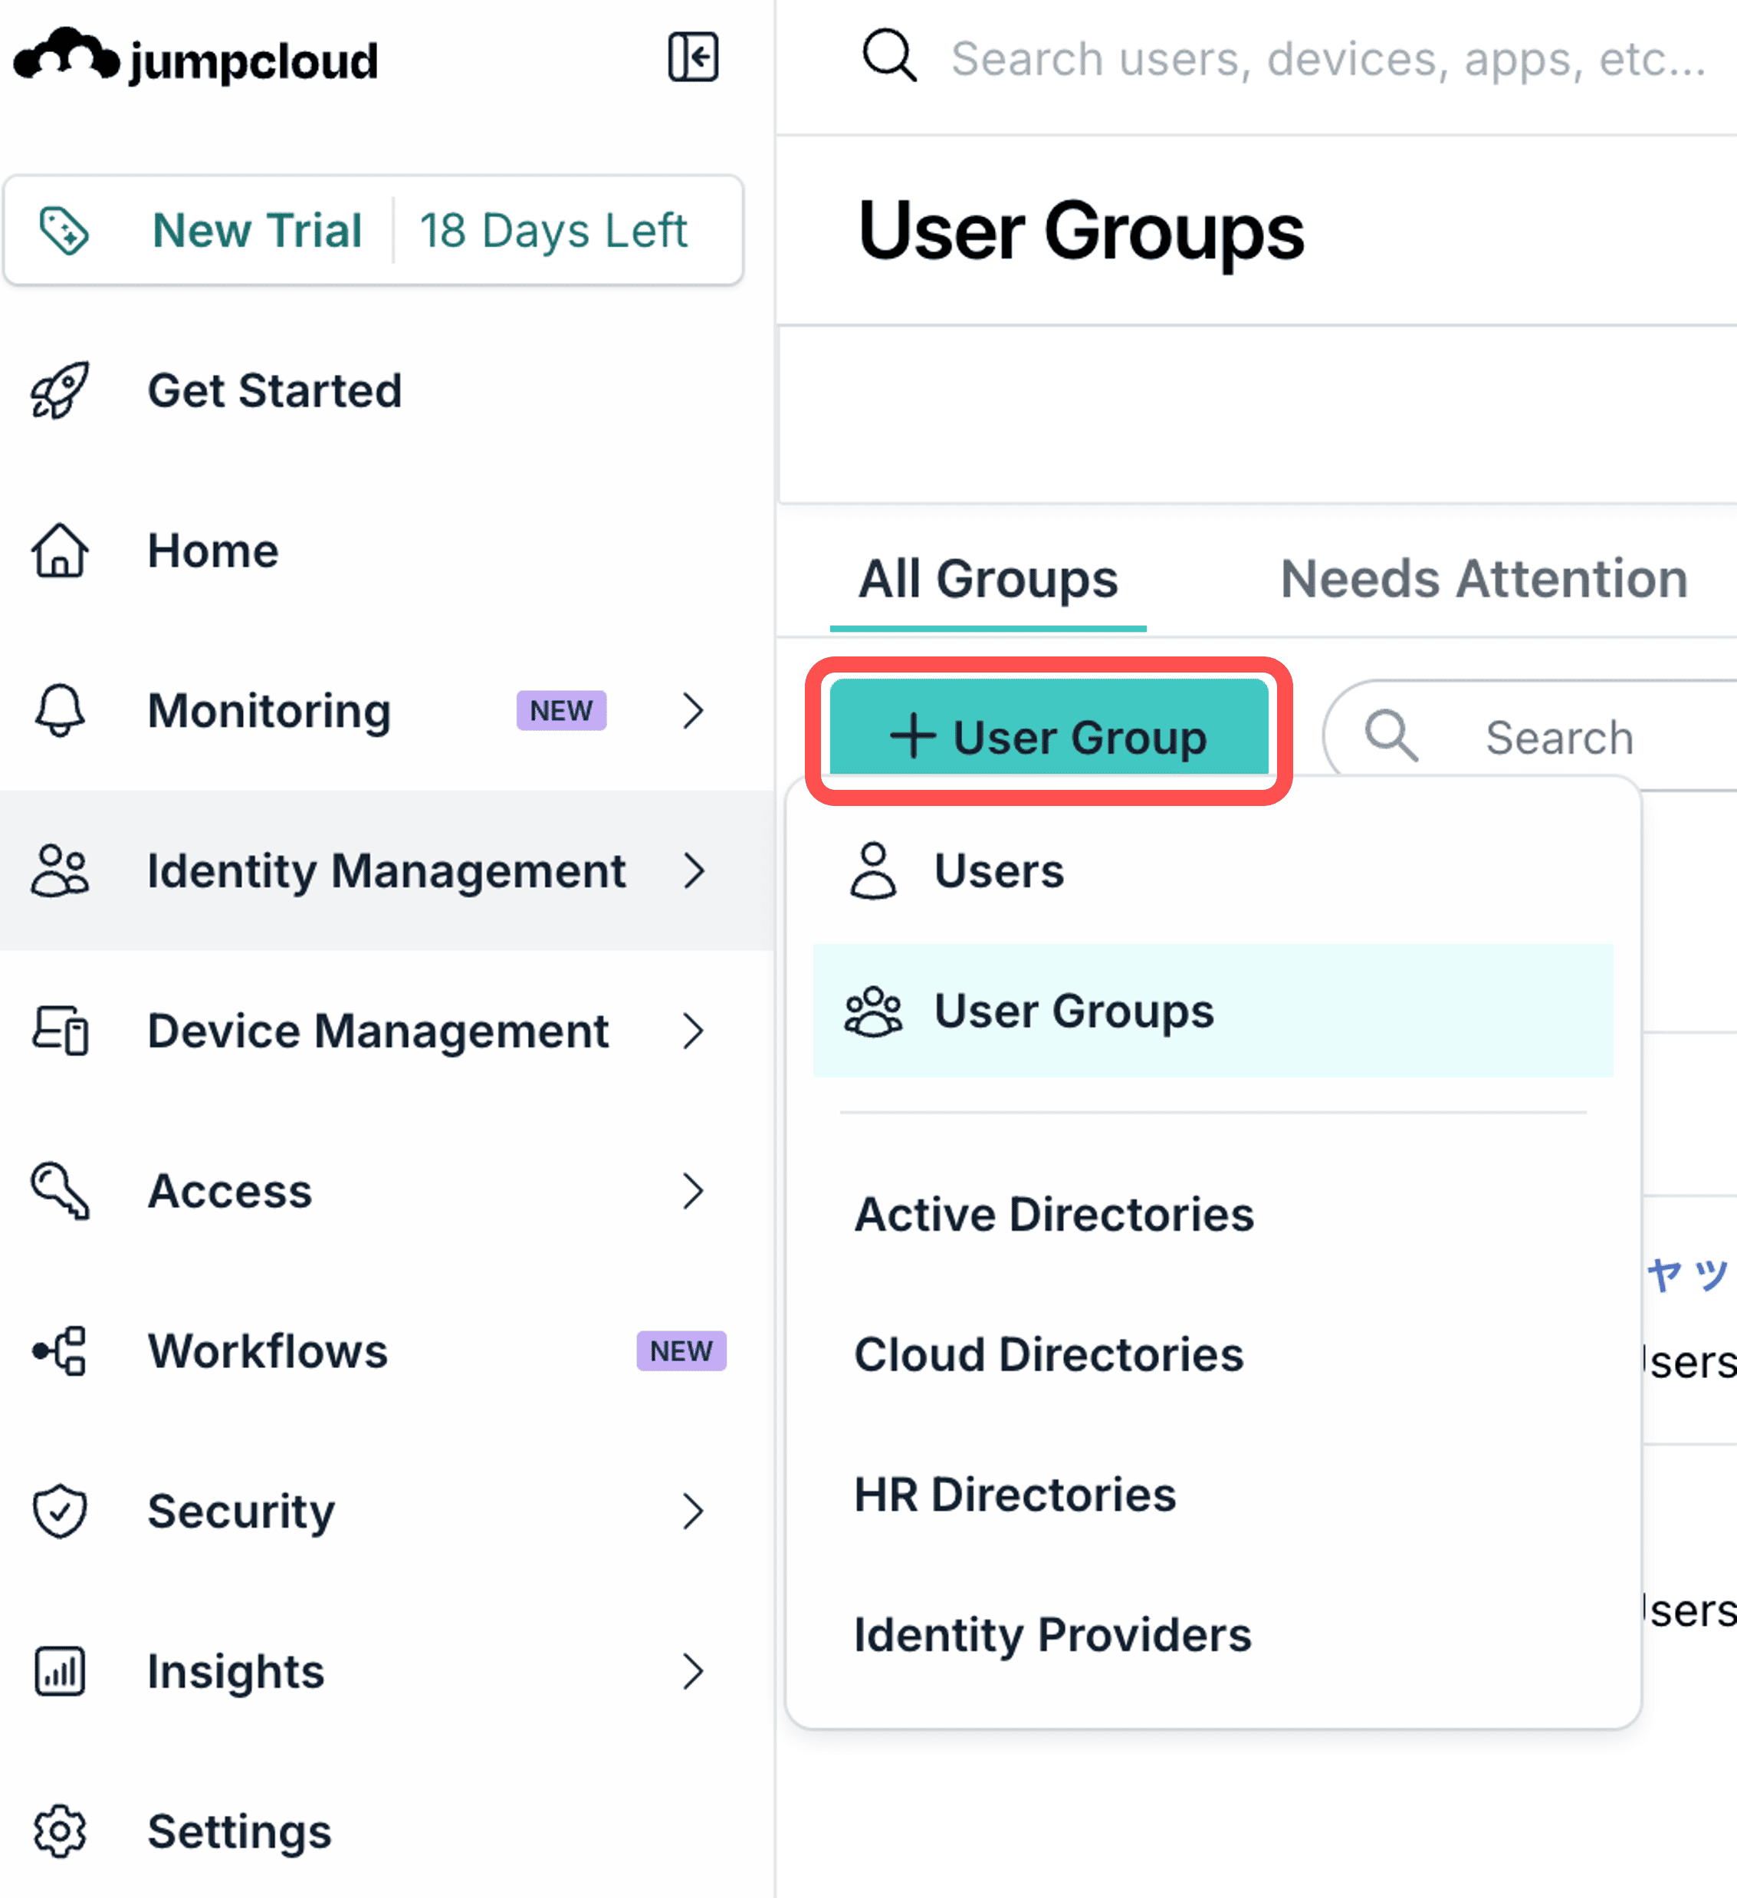Select User Groups in the submenu
Image resolution: width=1737 pixels, height=1898 pixels.
(1213, 1010)
